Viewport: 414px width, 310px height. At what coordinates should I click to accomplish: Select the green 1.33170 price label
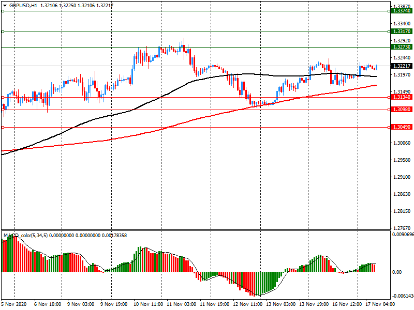pos(401,32)
